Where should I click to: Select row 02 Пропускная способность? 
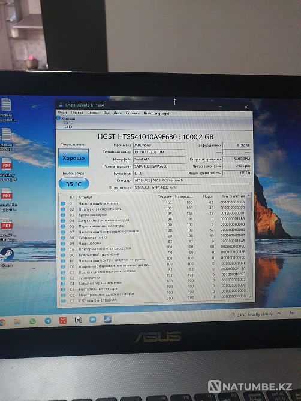tap(153, 209)
